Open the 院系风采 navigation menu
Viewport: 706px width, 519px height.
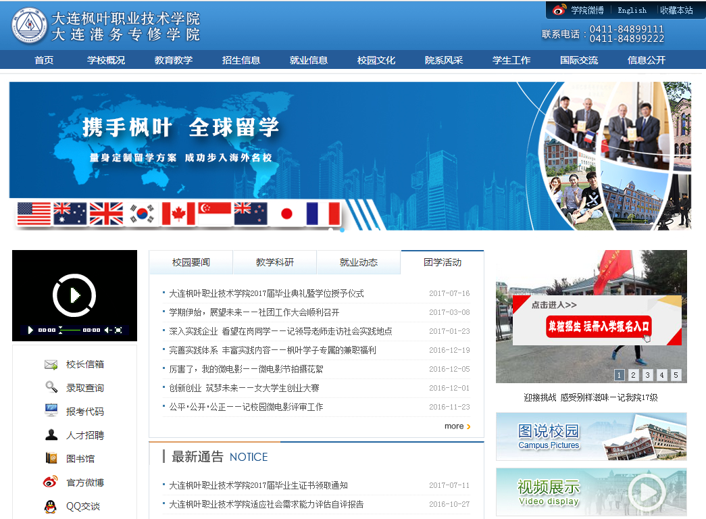[x=444, y=60]
